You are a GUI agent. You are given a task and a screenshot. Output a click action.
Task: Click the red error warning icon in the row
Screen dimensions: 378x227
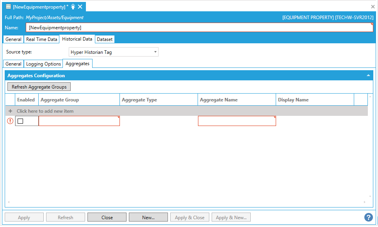point(10,121)
